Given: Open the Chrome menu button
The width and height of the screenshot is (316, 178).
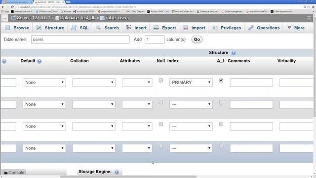Looking at the screenshot, I should point(313,7).
